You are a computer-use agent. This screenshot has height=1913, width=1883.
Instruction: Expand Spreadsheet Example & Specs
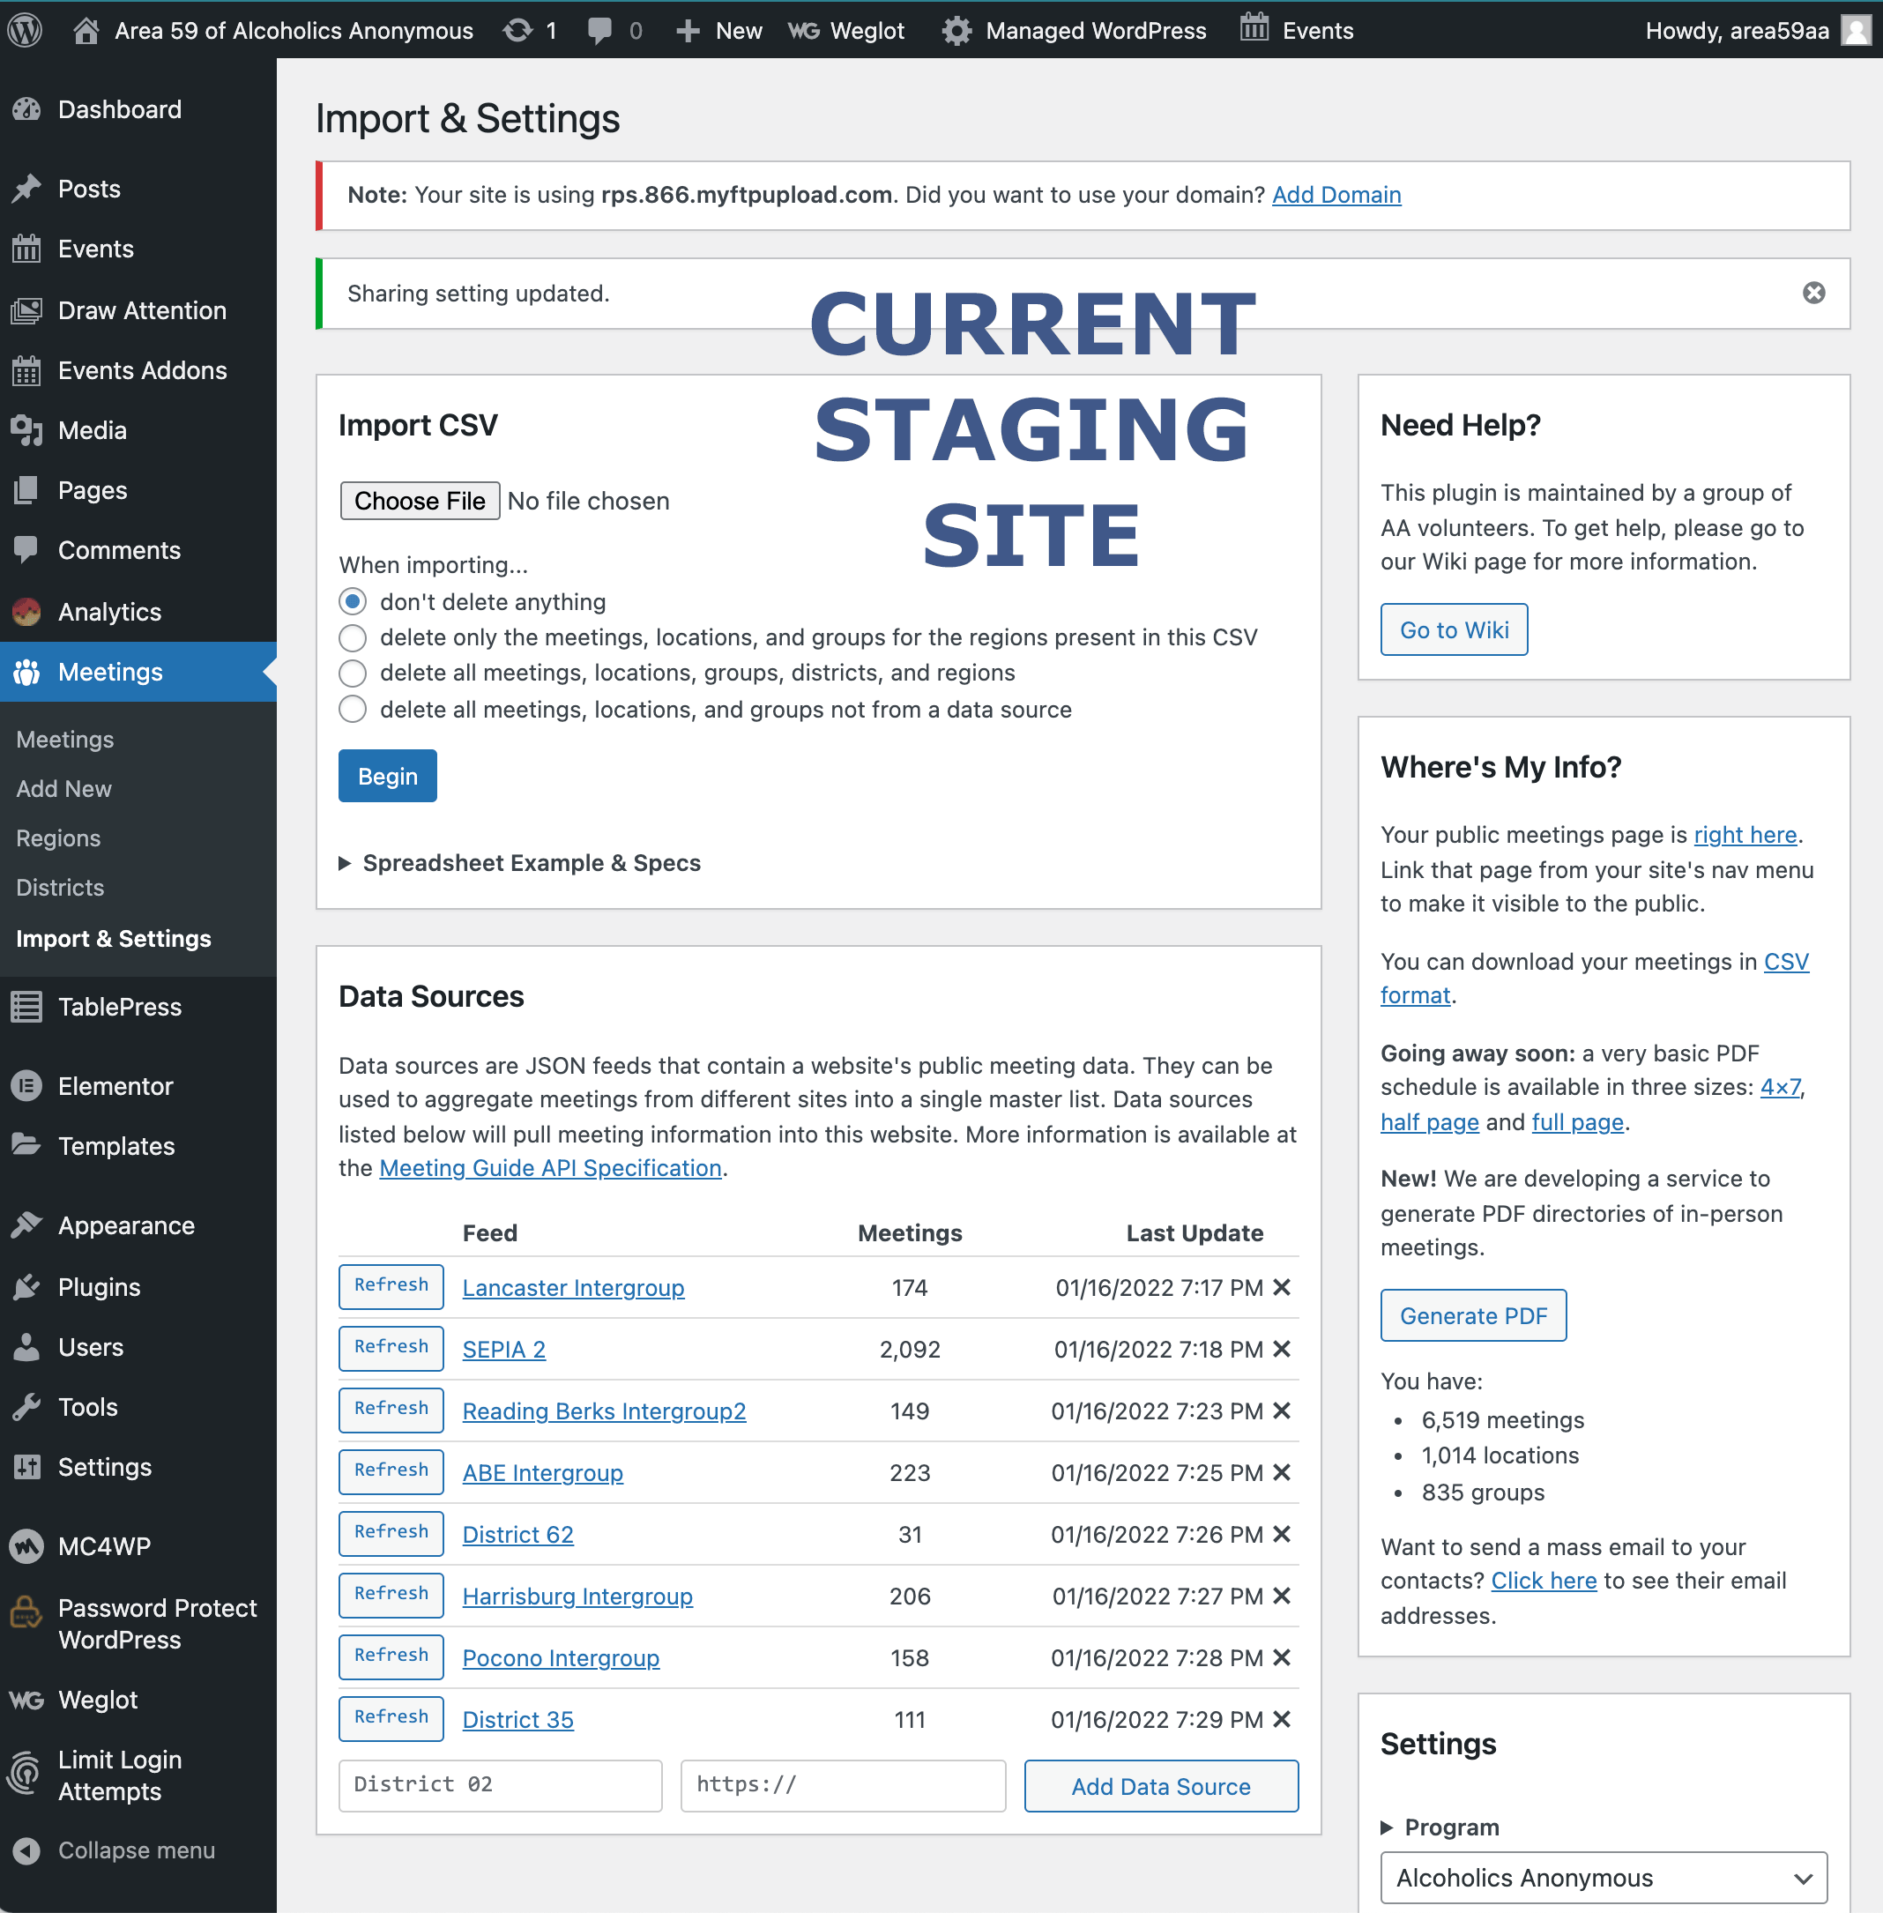coord(531,862)
